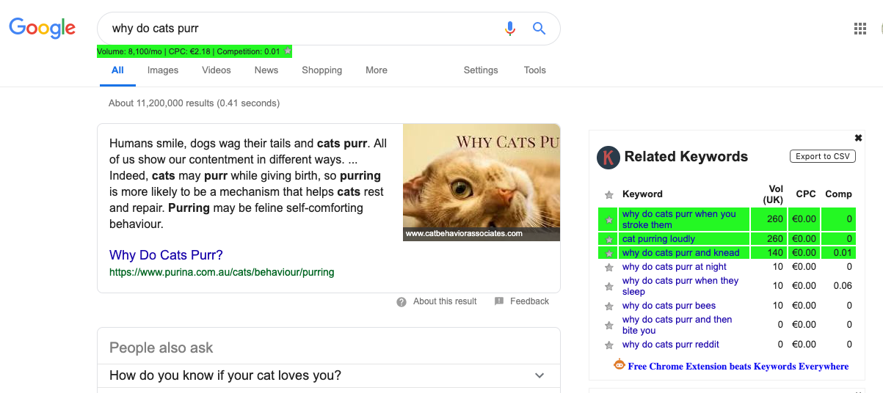
Task: Click the blue search magnifier icon
Action: (539, 29)
